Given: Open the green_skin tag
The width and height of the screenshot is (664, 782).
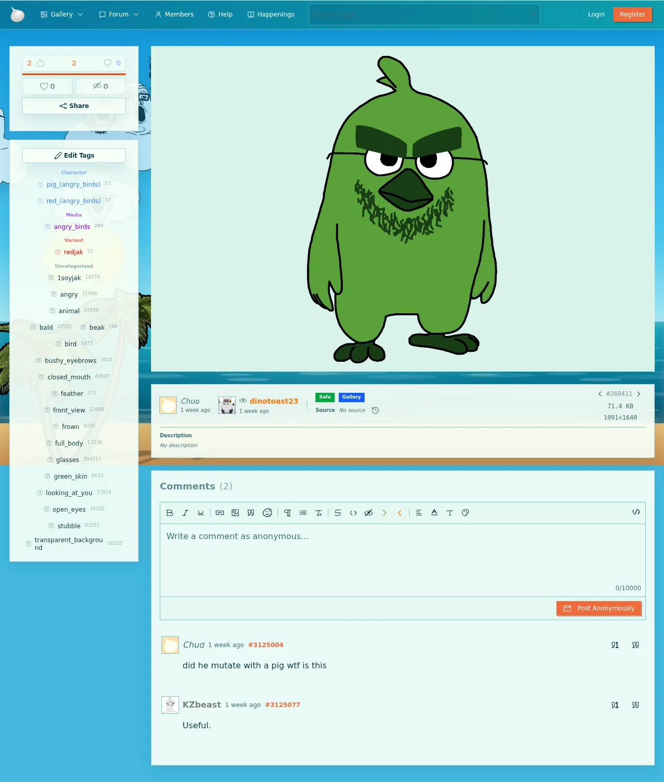Looking at the screenshot, I should point(70,477).
